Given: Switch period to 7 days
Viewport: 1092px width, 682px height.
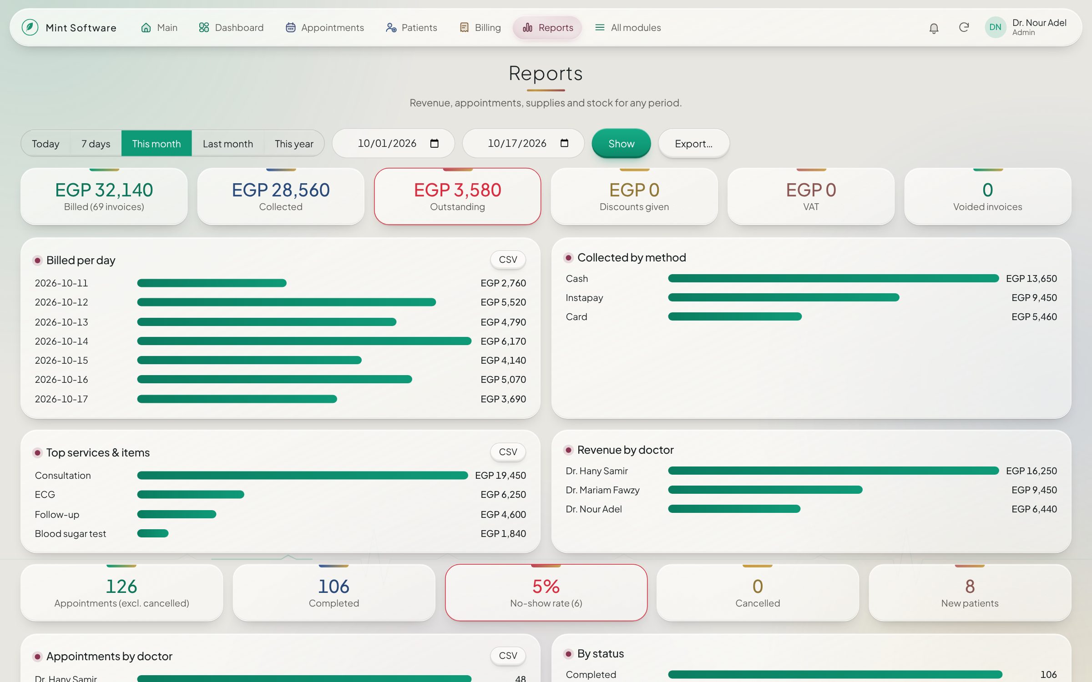Looking at the screenshot, I should pos(96,144).
